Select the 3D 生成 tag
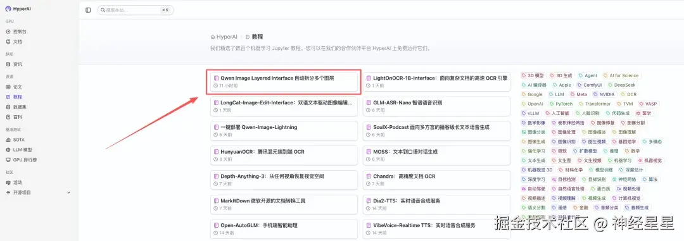Screen dimensions: 684x241 561,75
